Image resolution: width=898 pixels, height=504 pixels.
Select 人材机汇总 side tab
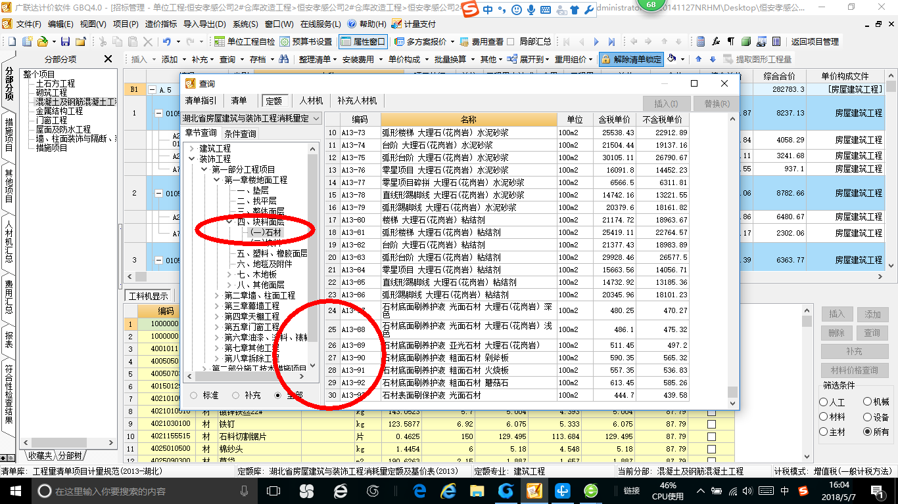pos(9,242)
